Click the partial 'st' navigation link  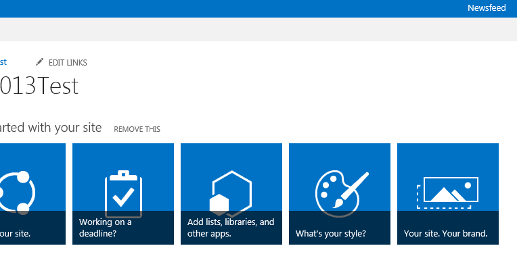(3, 62)
